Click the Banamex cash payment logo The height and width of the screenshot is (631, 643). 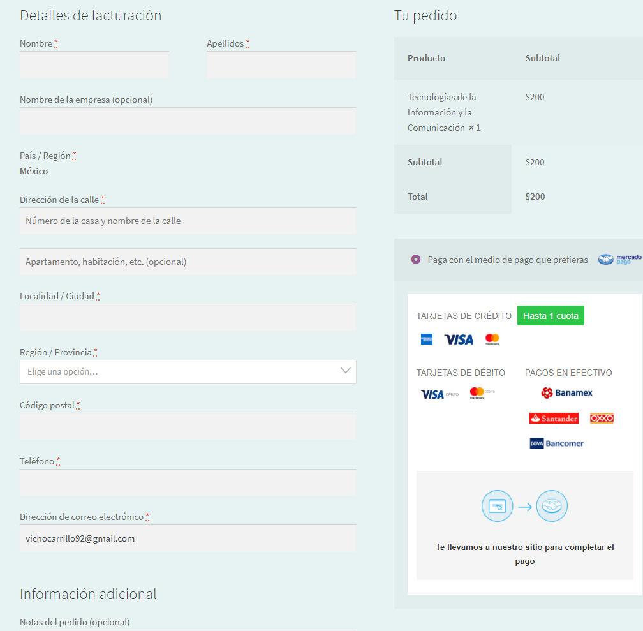click(566, 392)
